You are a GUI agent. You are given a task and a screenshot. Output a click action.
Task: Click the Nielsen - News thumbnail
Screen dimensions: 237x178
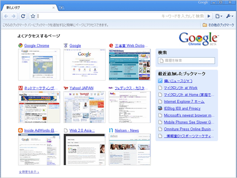coord(130,150)
